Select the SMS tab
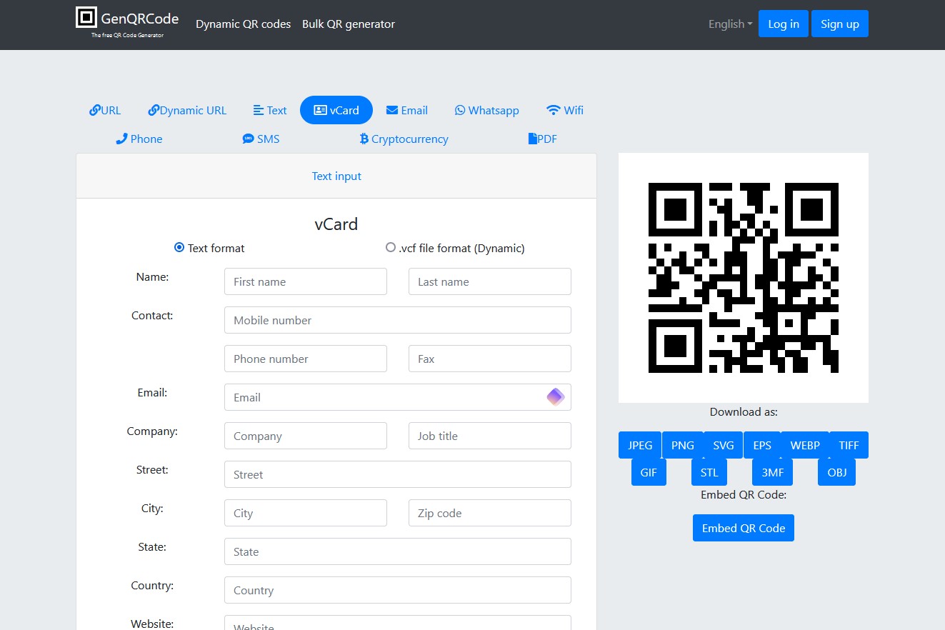This screenshot has width=945, height=630. (261, 139)
